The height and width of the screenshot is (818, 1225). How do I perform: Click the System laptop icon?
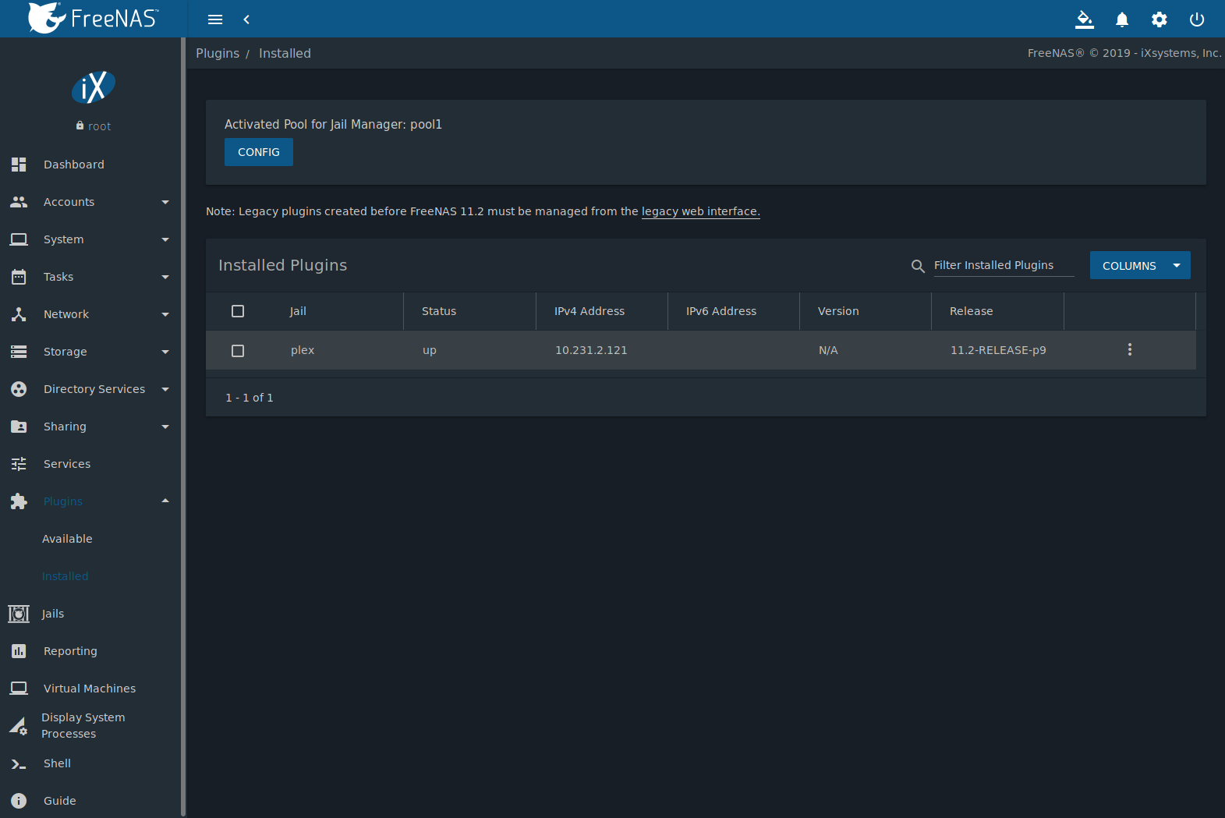click(x=19, y=239)
